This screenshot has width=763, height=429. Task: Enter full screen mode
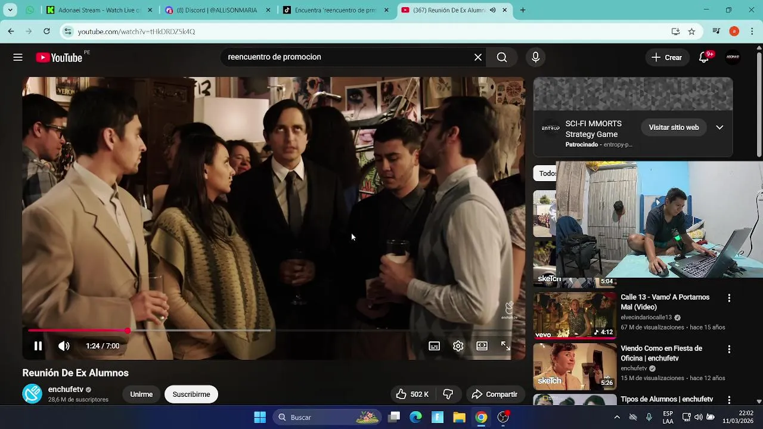pyautogui.click(x=505, y=346)
